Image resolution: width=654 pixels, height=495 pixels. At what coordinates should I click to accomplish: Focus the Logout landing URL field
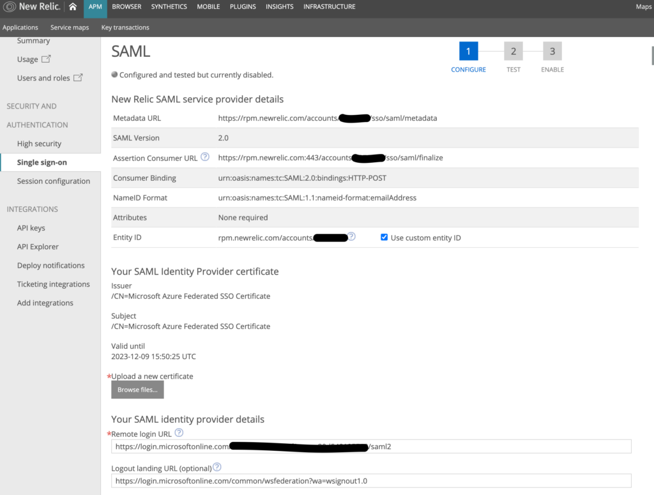[371, 480]
